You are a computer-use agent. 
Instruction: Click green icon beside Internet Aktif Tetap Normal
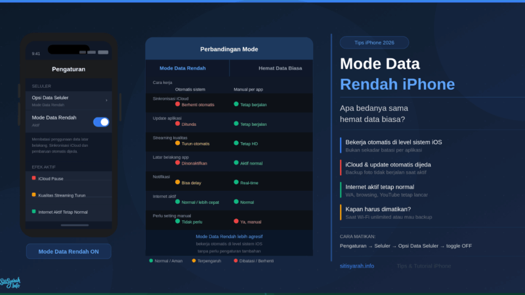pos(34,211)
